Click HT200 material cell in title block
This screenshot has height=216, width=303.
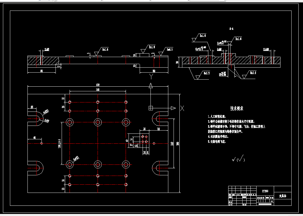point(265,191)
